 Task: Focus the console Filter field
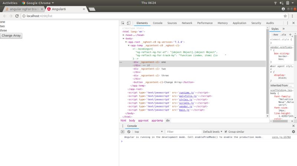(183, 132)
